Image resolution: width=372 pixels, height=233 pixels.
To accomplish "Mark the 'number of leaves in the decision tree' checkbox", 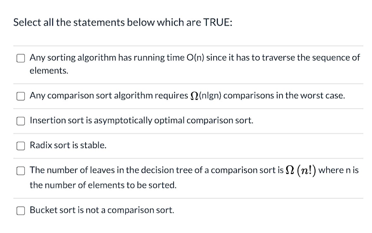I will coord(21,171).
